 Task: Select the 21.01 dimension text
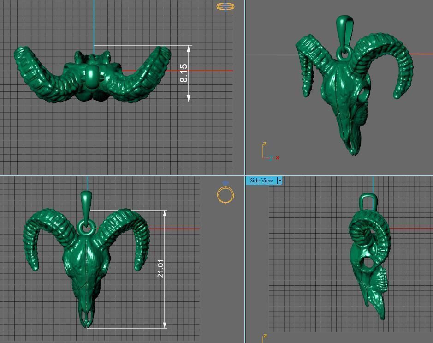pyautogui.click(x=161, y=269)
